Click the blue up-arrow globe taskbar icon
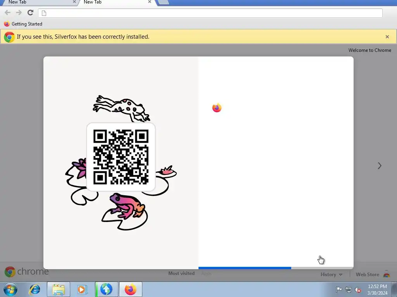 tap(106, 289)
